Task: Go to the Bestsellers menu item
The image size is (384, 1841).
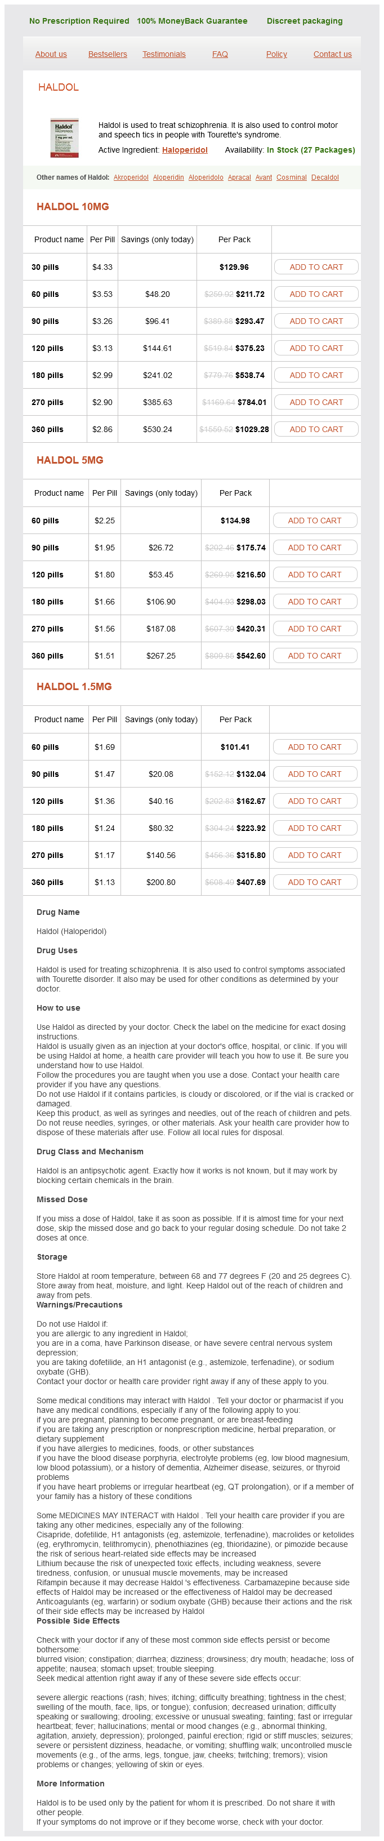Action: tap(107, 54)
